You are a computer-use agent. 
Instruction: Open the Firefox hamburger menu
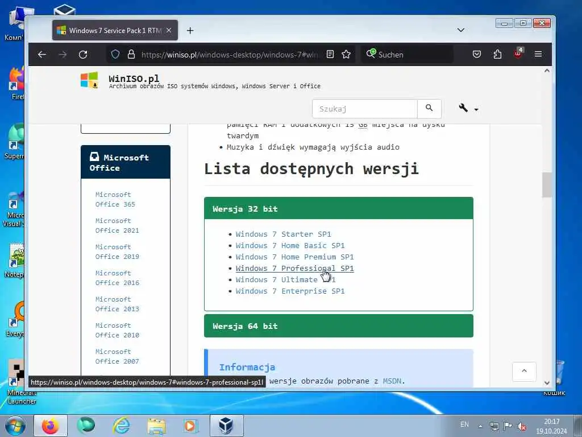538,55
